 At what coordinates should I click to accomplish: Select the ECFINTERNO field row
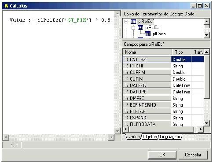[x=163, y=105]
